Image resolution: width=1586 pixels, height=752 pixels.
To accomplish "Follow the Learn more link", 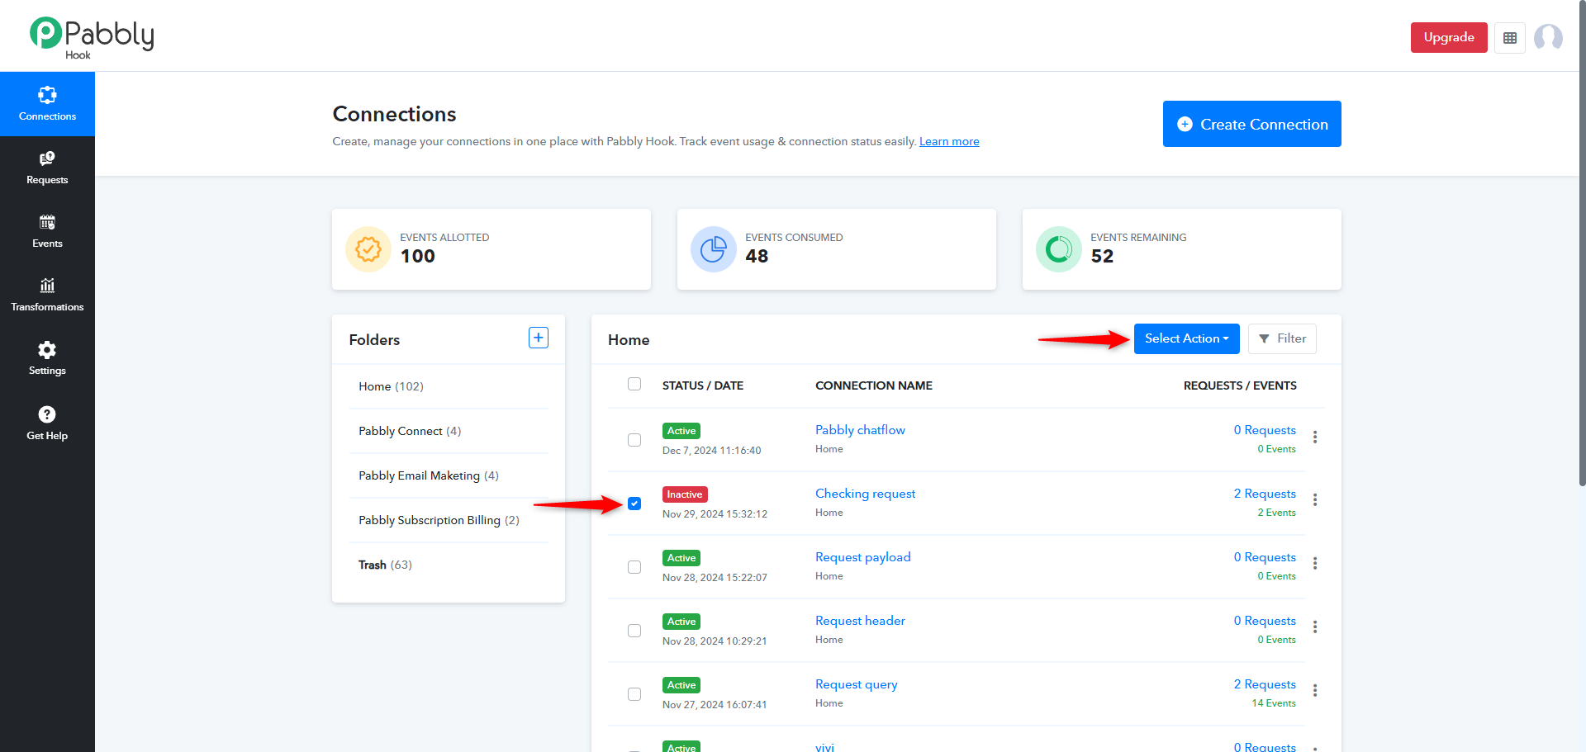I will 949,141.
